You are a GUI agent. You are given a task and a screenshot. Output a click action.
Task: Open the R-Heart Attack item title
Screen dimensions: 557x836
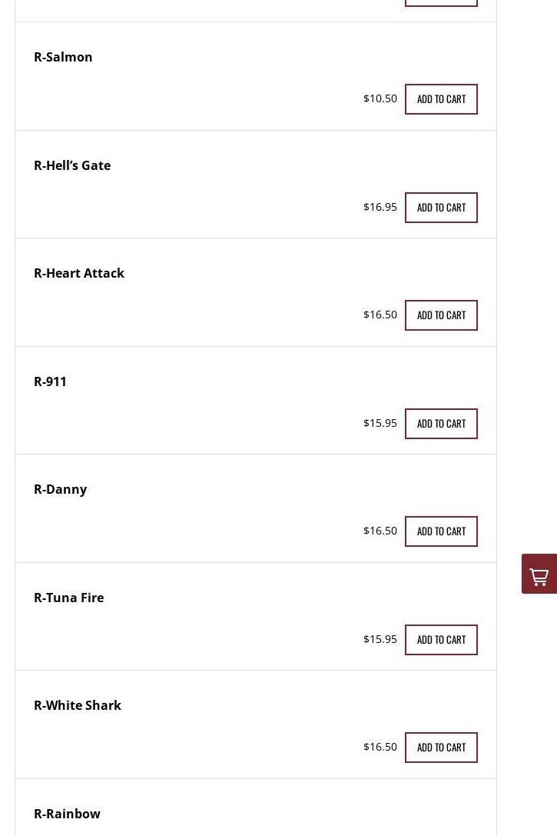(79, 273)
